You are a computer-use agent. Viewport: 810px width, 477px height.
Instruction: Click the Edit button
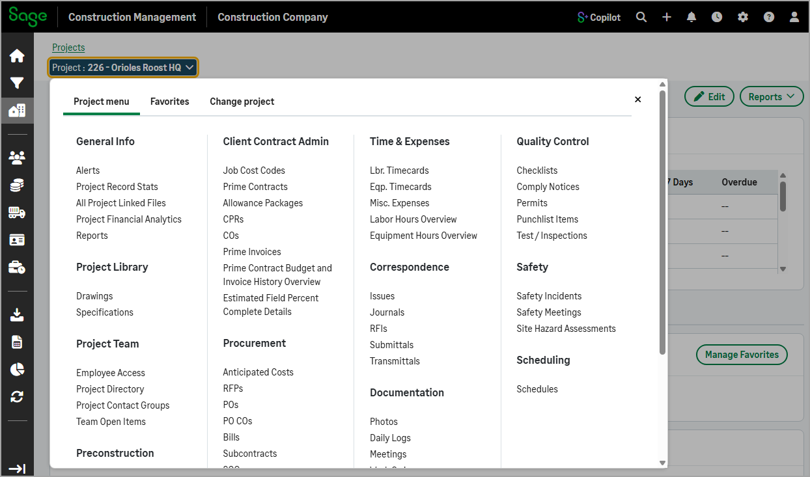(x=709, y=96)
